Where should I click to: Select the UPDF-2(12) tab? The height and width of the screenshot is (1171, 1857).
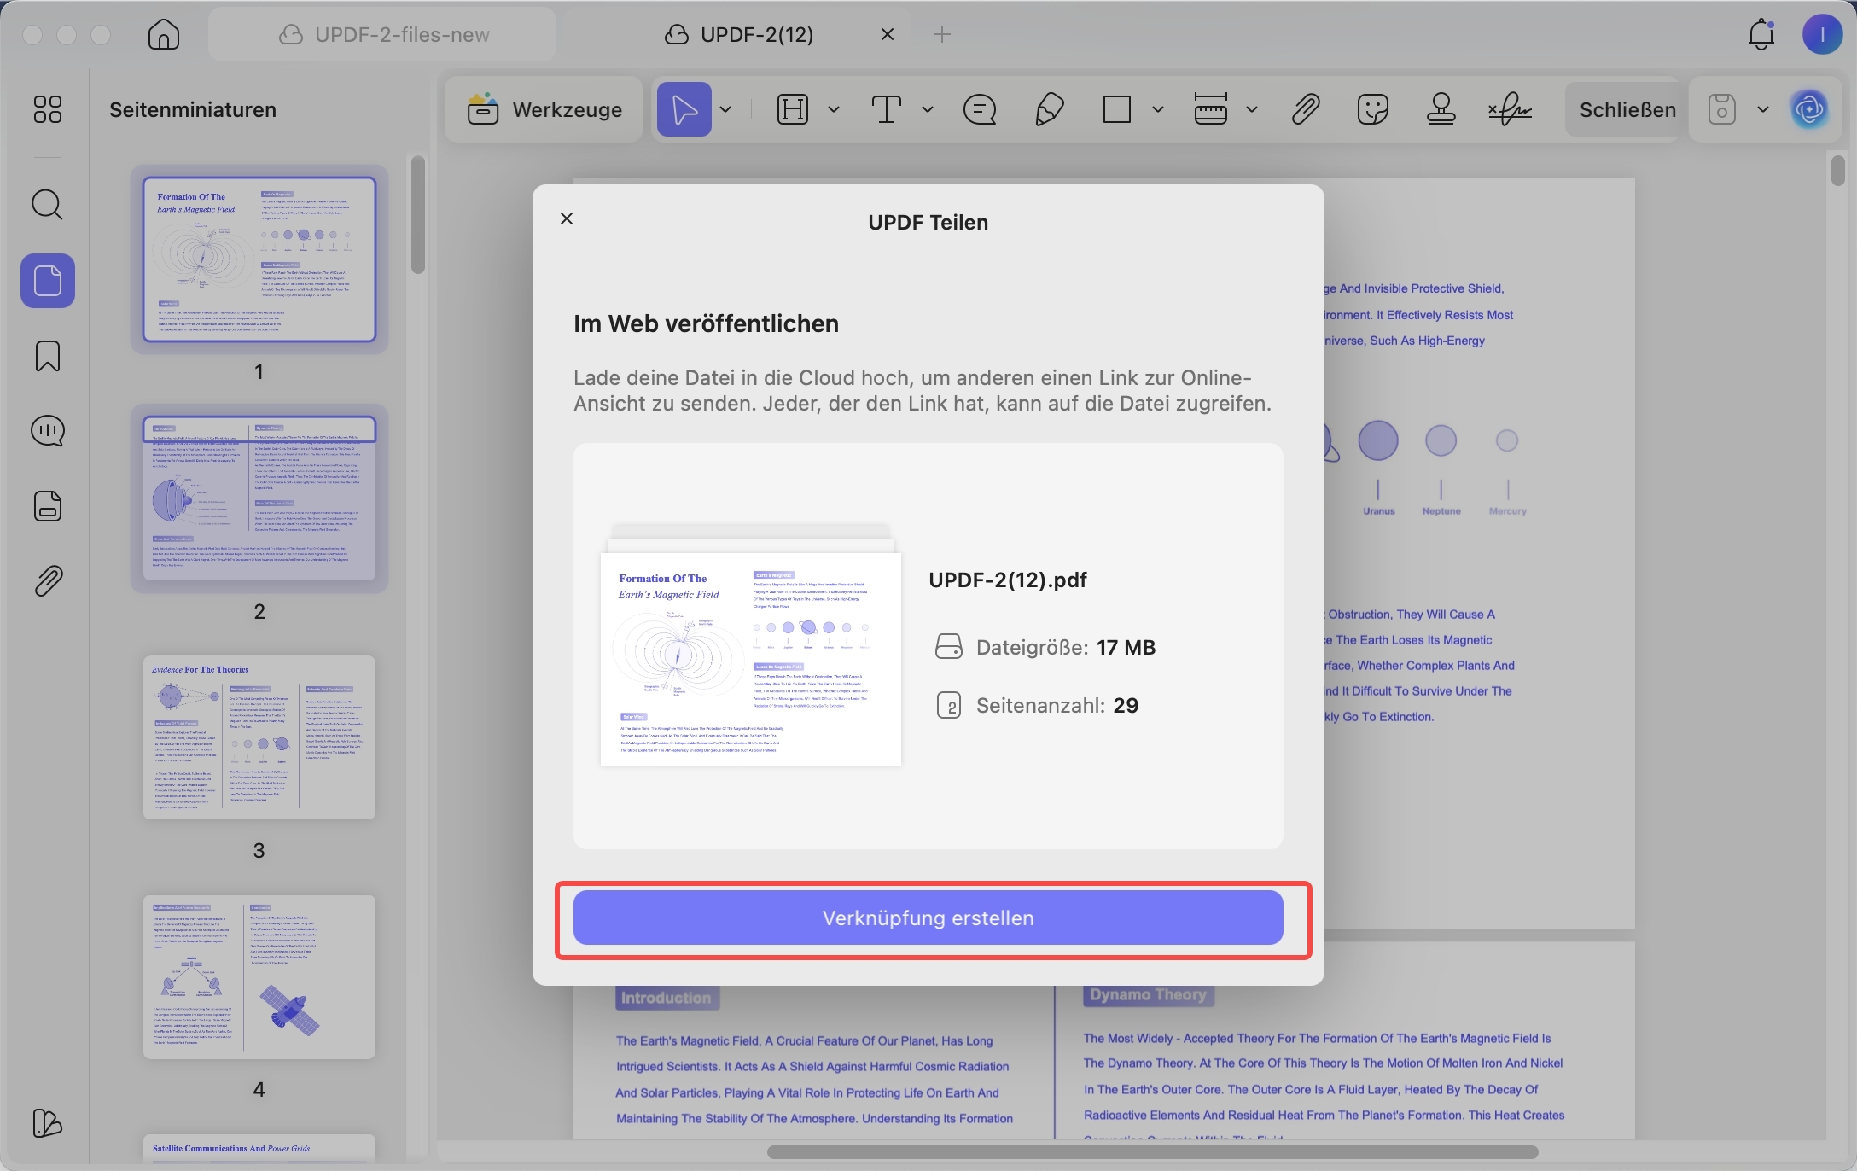pos(739,34)
